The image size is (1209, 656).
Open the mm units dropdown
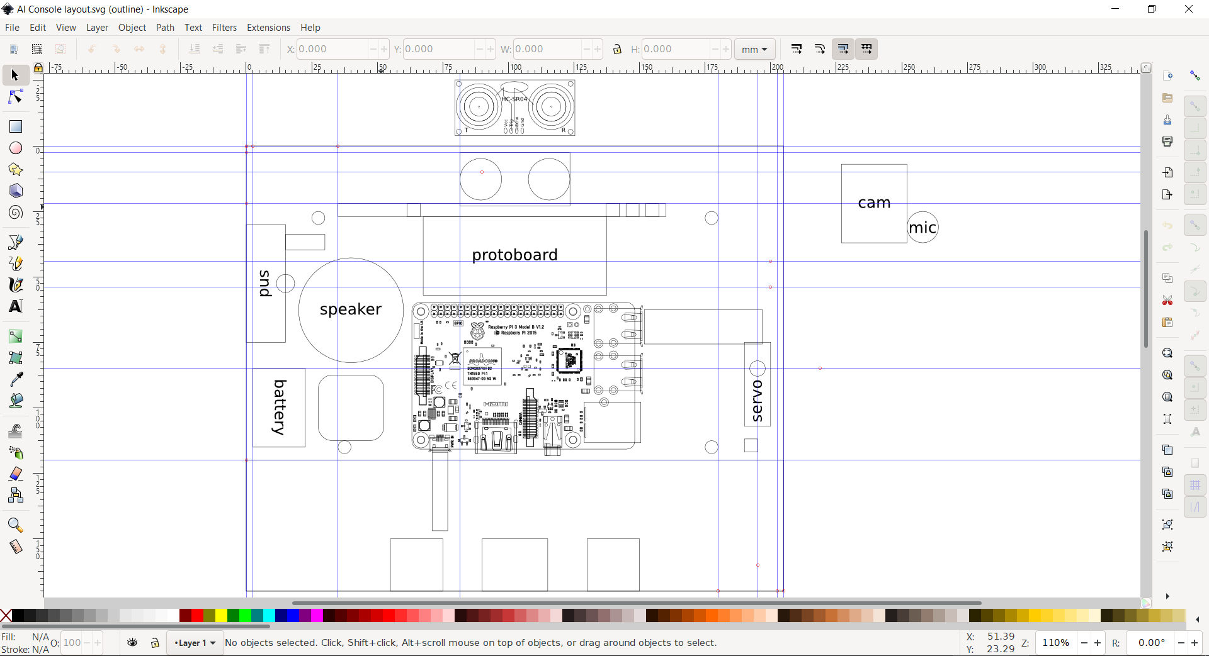[x=754, y=49]
